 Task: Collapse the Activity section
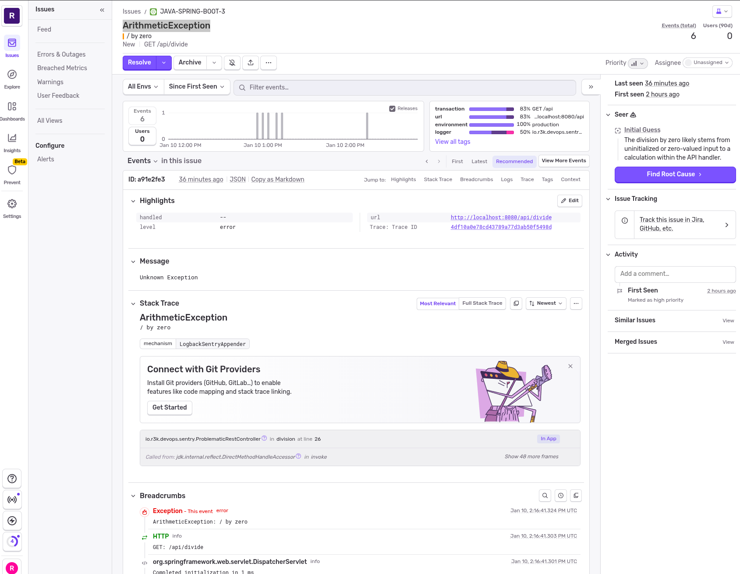pyautogui.click(x=608, y=255)
